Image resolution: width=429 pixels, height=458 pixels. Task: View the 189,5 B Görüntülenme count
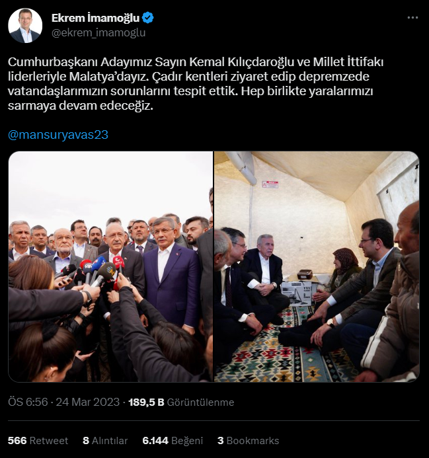181,402
